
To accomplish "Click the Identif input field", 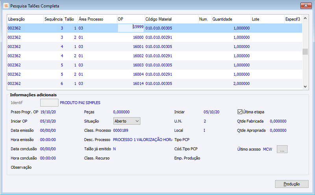I will click(49, 103).
